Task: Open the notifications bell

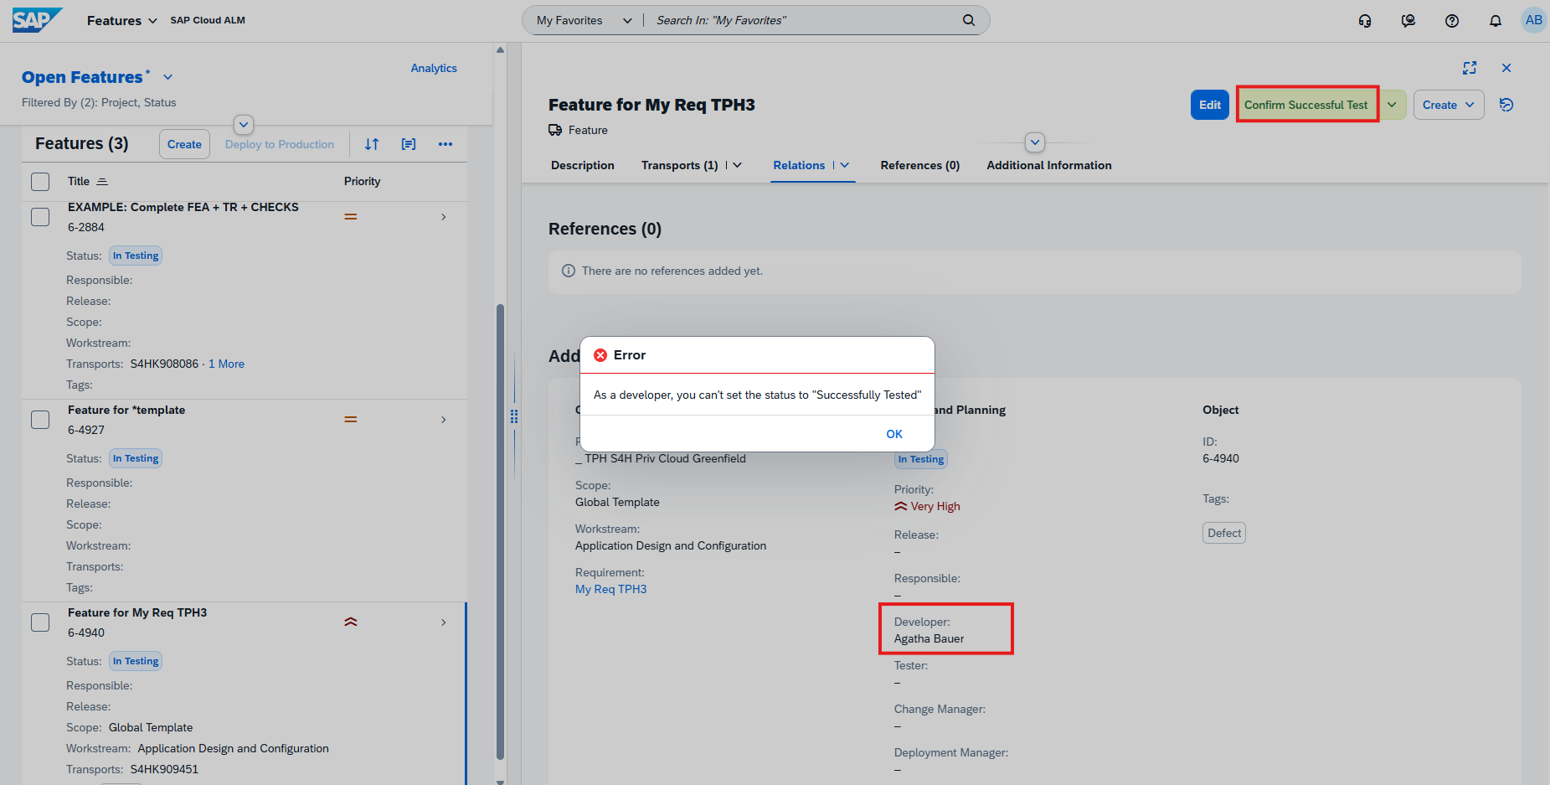Action: coord(1496,21)
